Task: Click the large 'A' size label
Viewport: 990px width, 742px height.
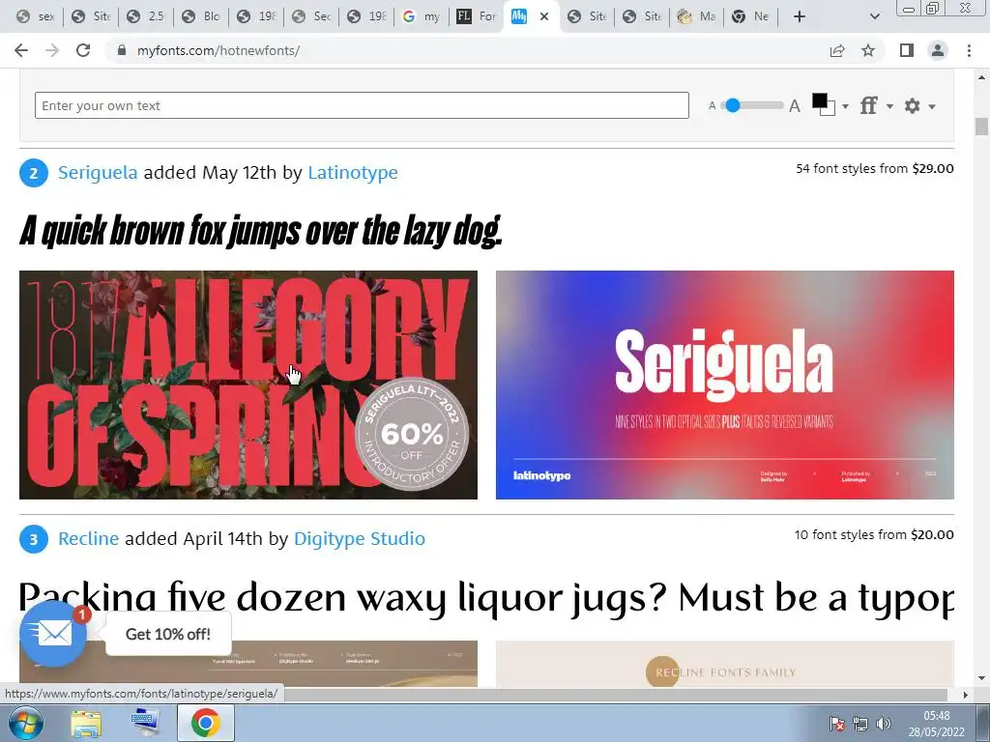Action: click(x=795, y=106)
